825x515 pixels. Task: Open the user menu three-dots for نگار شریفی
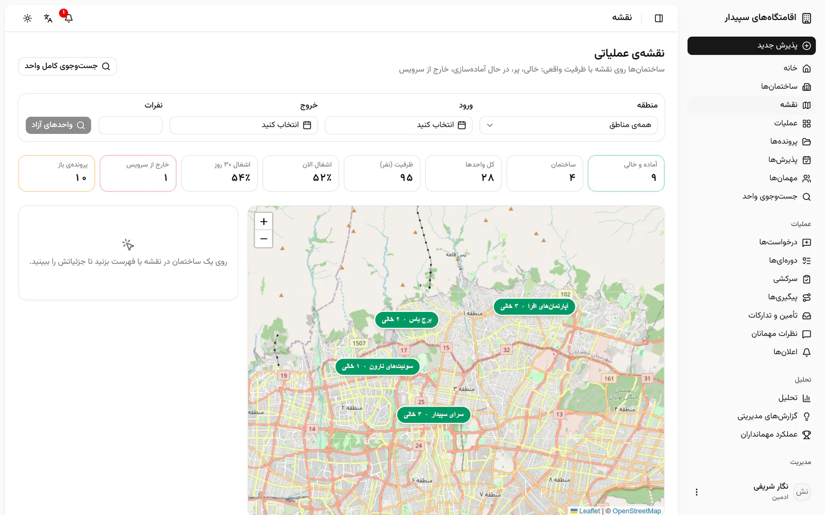696,492
